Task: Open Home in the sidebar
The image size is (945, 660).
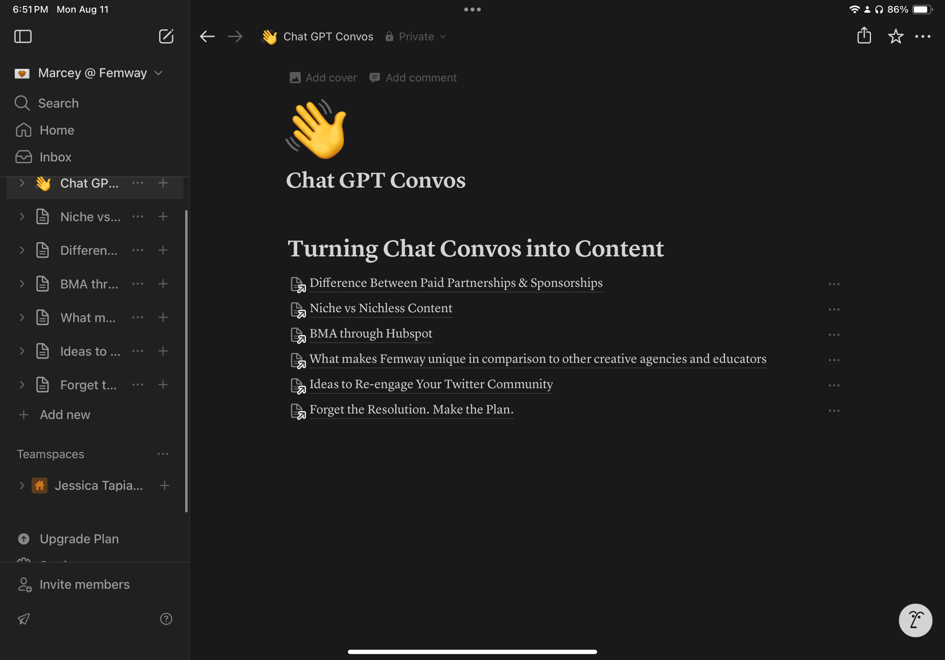Action: 57,130
